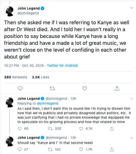Reply to the tweet with 27 comments
Image resolution: width=136 pixels, height=154 pixels.
click(19, 149)
